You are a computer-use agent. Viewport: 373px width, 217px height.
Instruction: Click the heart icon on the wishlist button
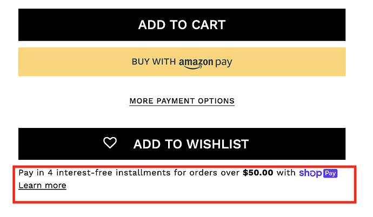(110, 143)
